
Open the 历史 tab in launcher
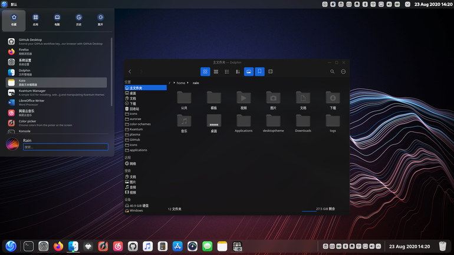pyautogui.click(x=79, y=20)
